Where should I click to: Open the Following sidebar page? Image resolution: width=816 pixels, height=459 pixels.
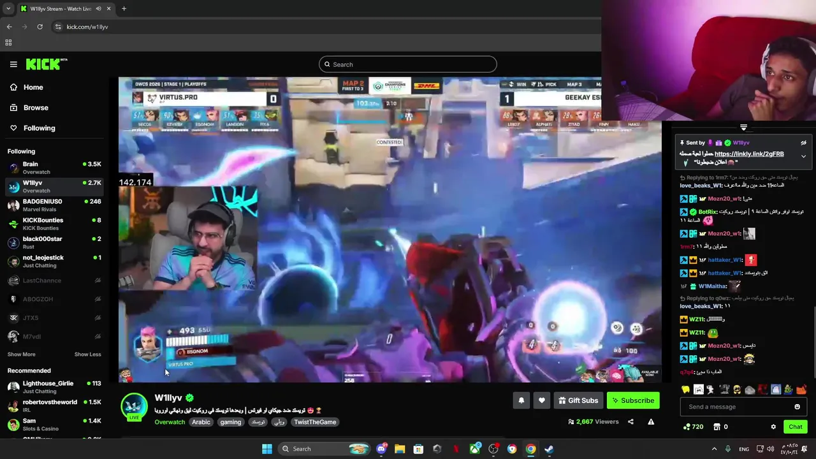(39, 128)
